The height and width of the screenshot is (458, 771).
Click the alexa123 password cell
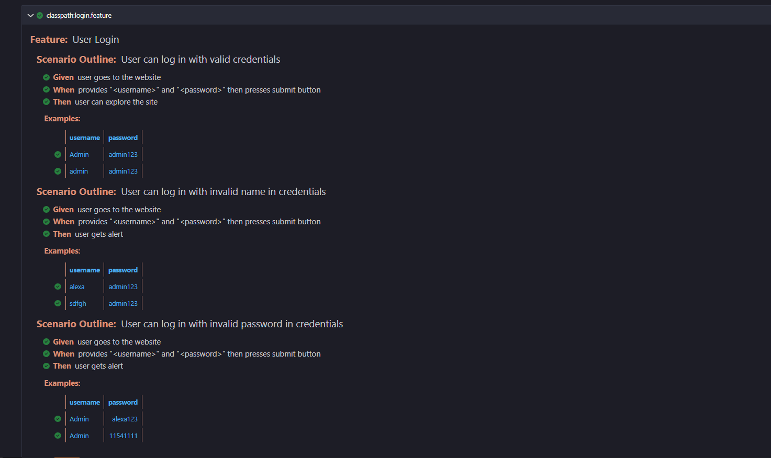click(x=125, y=419)
